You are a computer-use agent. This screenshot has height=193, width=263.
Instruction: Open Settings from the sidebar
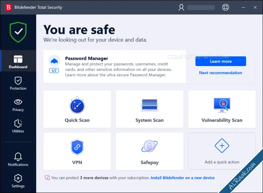click(x=18, y=181)
